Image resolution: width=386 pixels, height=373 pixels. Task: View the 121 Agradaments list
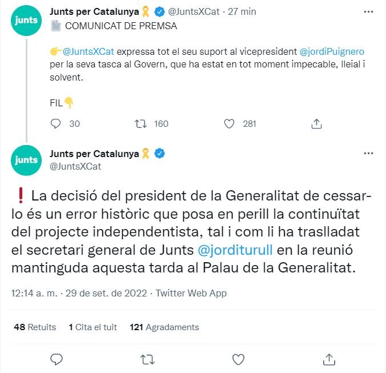164,327
